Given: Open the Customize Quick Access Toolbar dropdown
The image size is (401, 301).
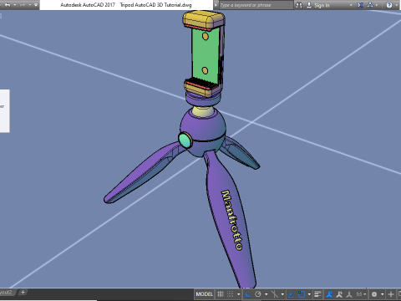Looking at the screenshot, I should coord(36,5).
